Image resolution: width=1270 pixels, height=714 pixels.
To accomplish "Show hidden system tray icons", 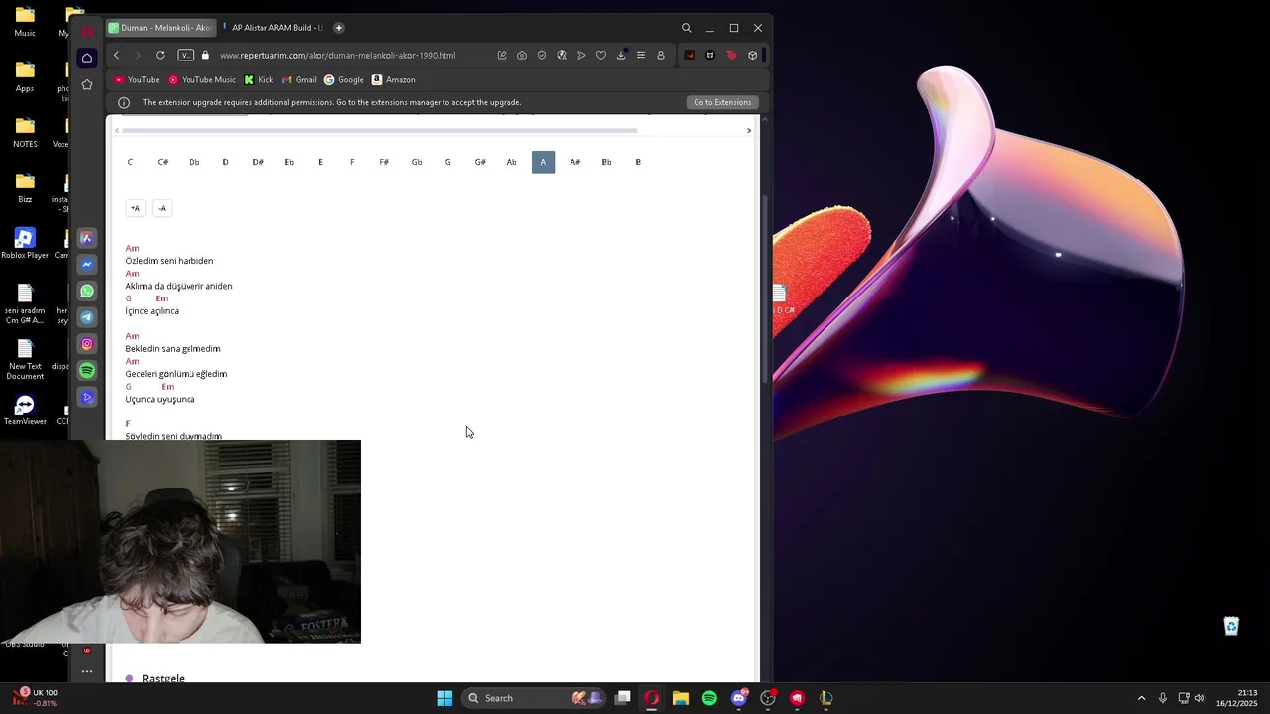I will point(1141,698).
